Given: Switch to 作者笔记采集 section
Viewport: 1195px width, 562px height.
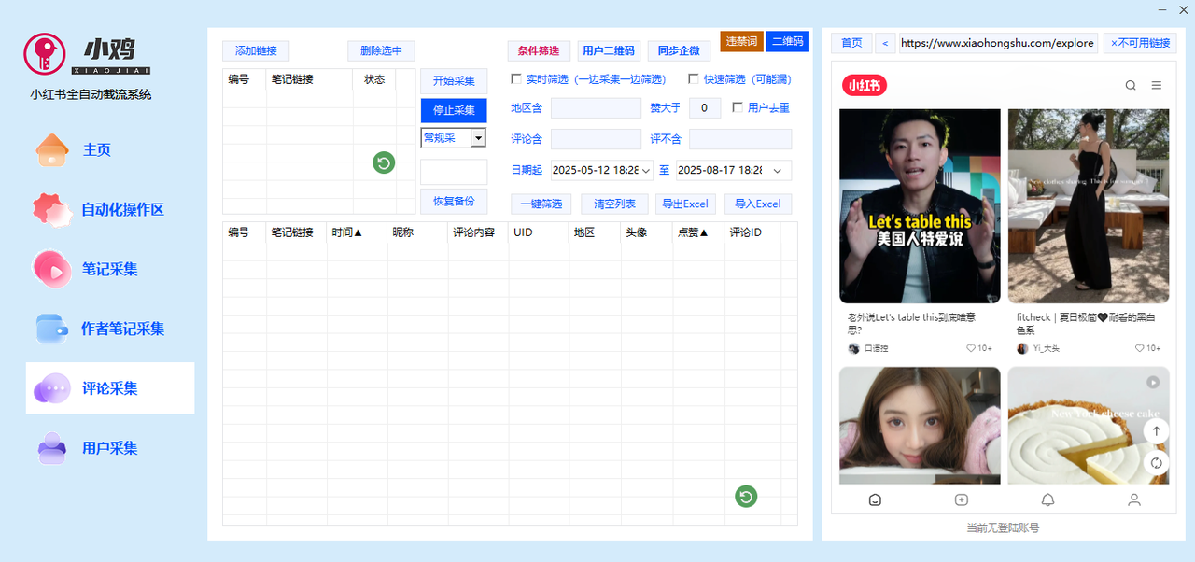Looking at the screenshot, I should (122, 329).
